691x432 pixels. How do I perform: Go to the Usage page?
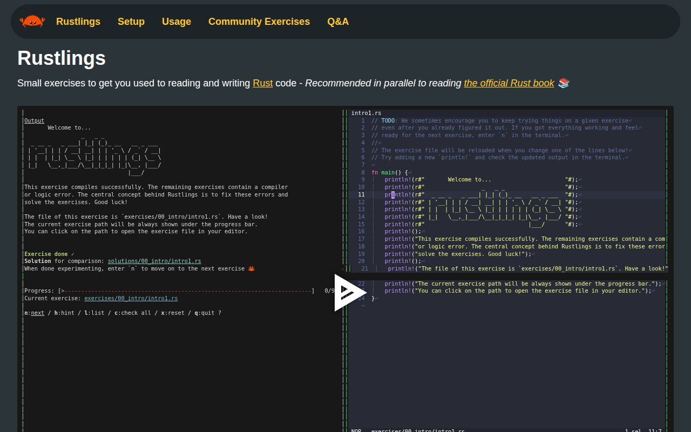click(x=177, y=22)
